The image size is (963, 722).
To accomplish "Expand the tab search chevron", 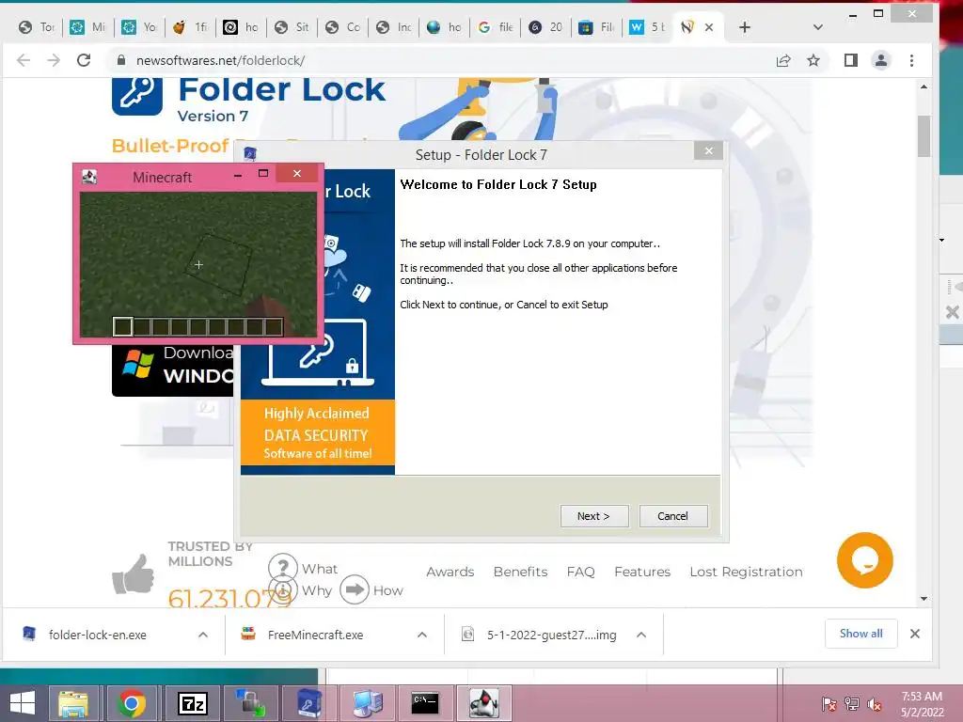I will click(x=817, y=27).
